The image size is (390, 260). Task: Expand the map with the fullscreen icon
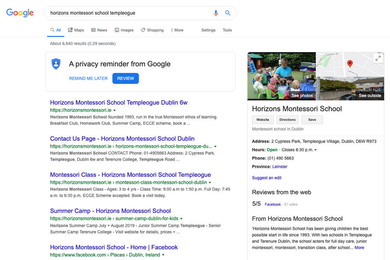click(378, 58)
